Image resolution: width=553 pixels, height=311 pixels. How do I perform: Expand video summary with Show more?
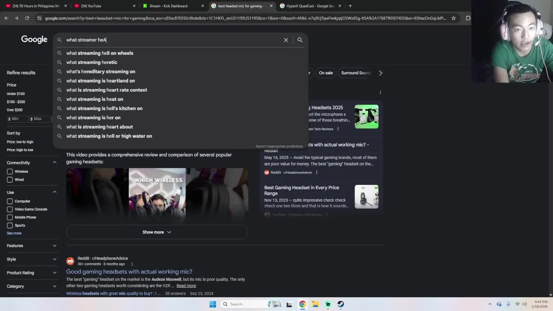click(157, 232)
